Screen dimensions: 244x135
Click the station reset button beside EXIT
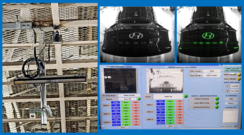pyautogui.click(x=226, y=126)
